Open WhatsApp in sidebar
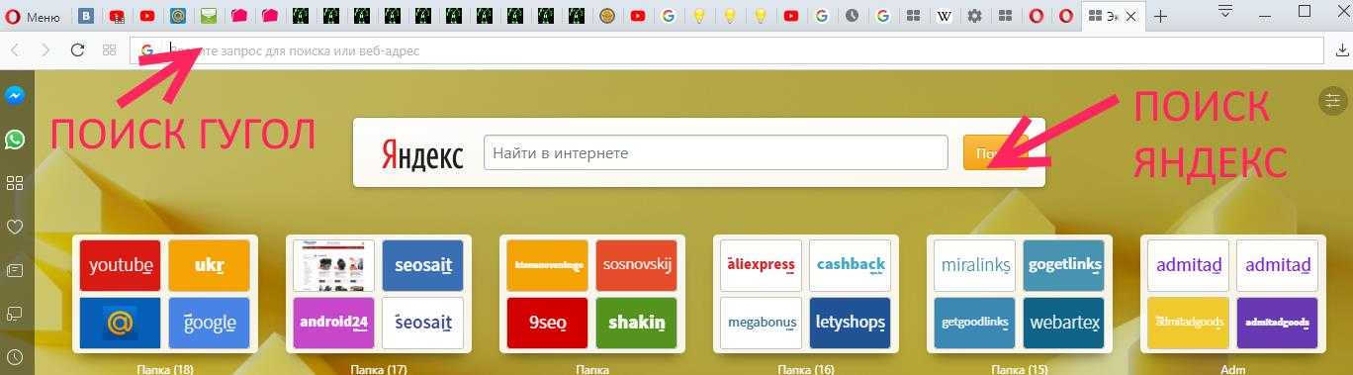 click(15, 140)
